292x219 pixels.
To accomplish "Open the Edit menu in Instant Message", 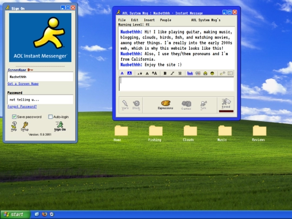I will click(135, 20).
